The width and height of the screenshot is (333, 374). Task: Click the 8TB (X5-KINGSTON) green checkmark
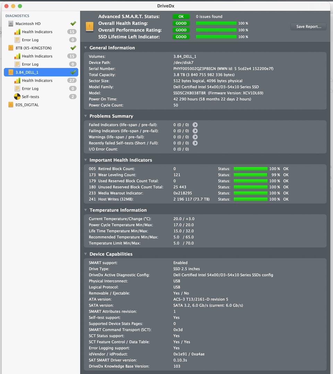[73, 48]
